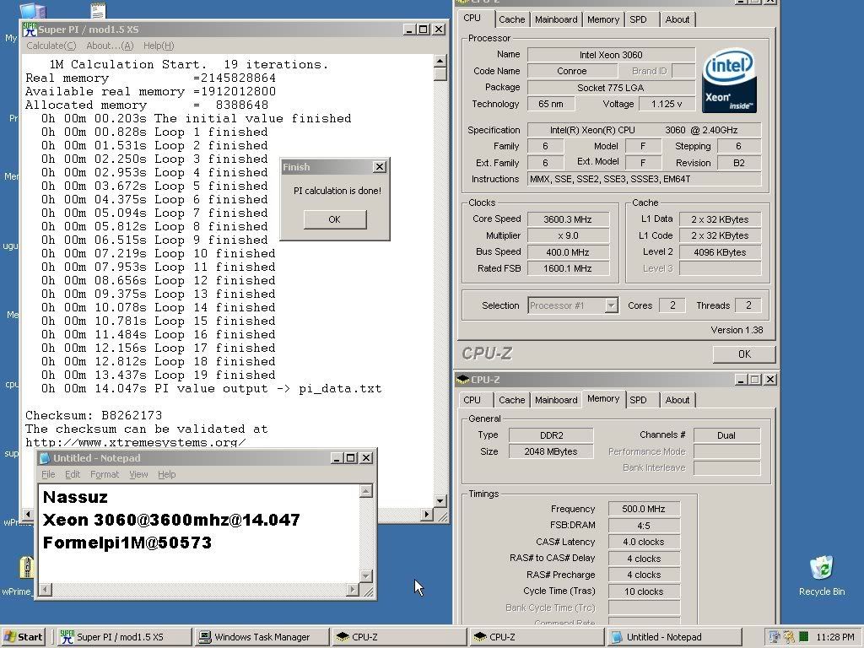
Task: Click the network connection tray icon
Action: point(775,637)
